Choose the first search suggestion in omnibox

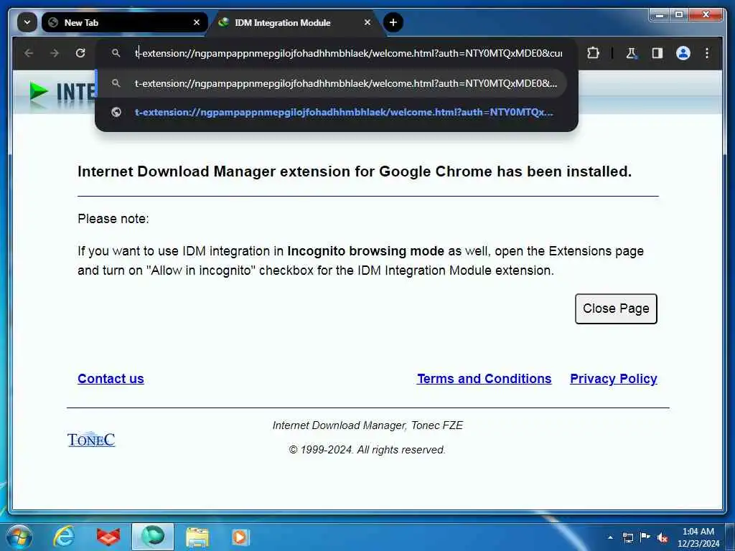tap(332, 83)
